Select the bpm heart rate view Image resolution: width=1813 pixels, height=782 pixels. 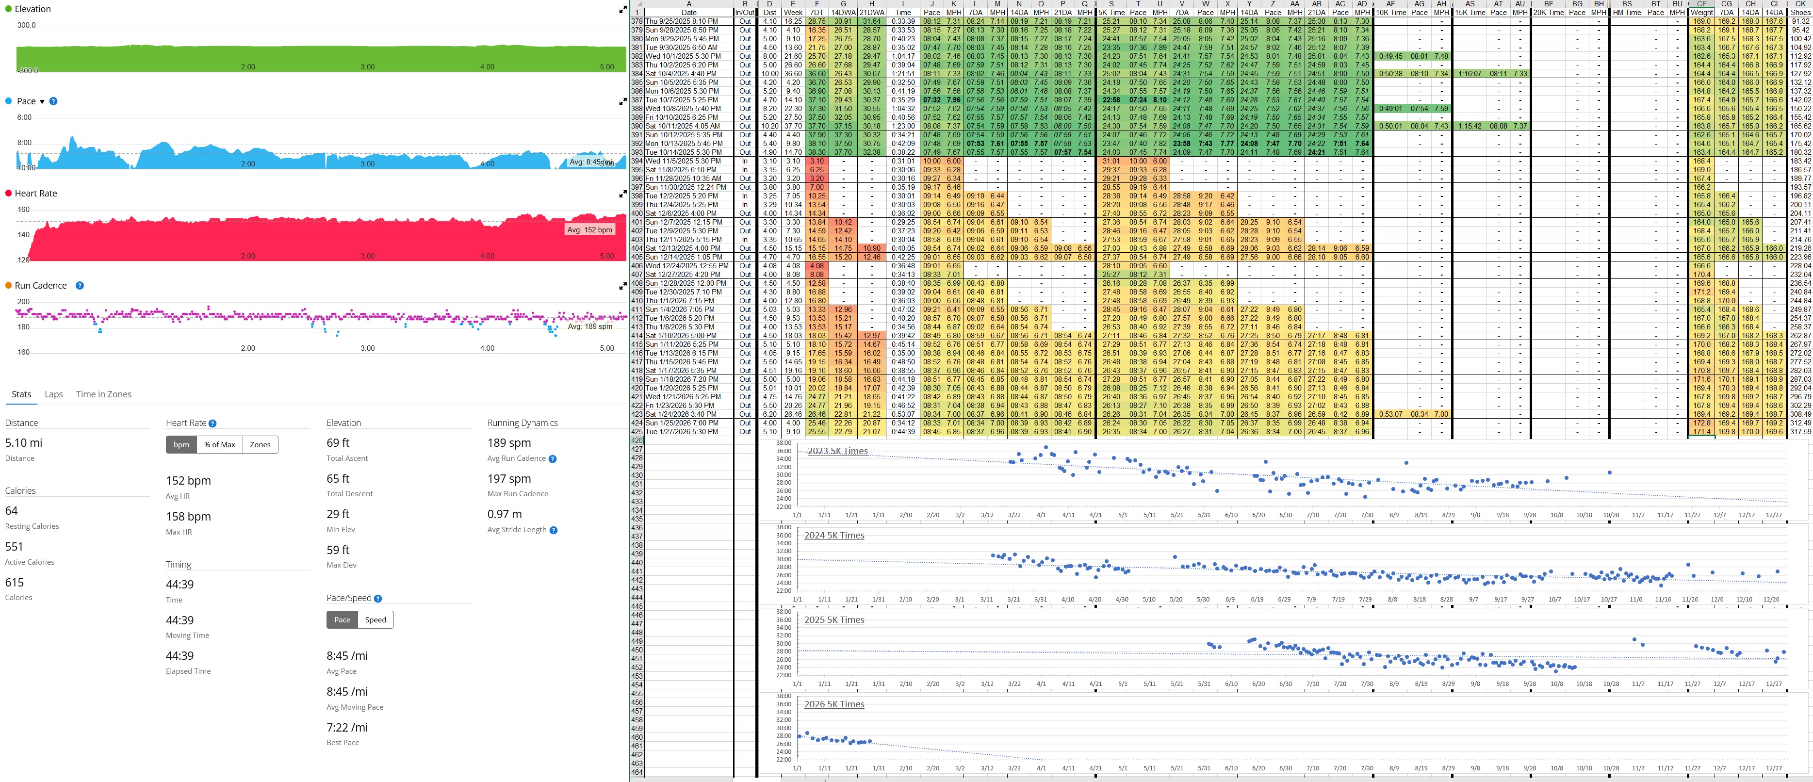181,445
